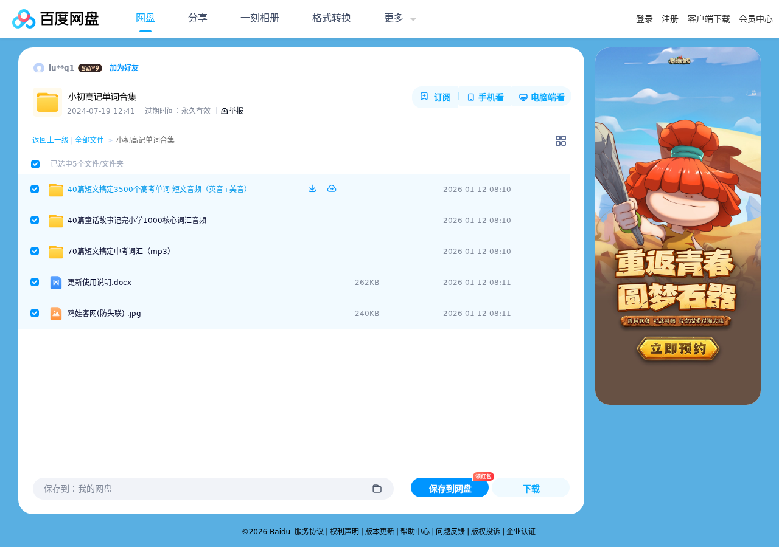Click the share title 小初高记单词合集
The image size is (779, 547).
[x=102, y=97]
